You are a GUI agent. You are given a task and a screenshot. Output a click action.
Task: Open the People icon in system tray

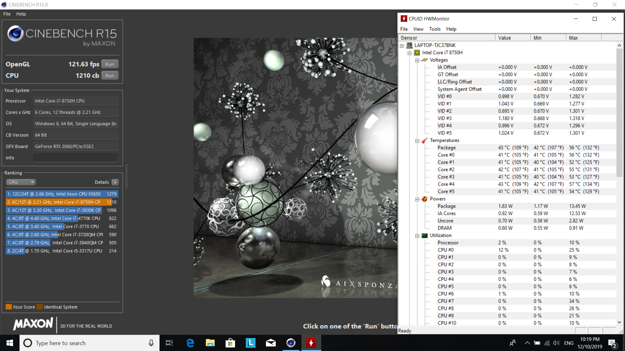[513, 343]
